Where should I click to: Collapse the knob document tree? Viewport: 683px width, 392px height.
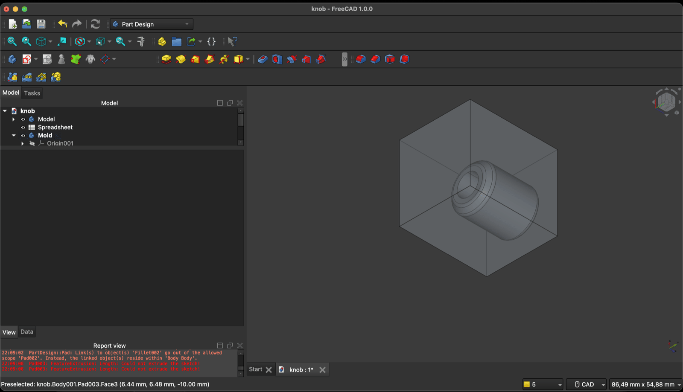(5, 111)
